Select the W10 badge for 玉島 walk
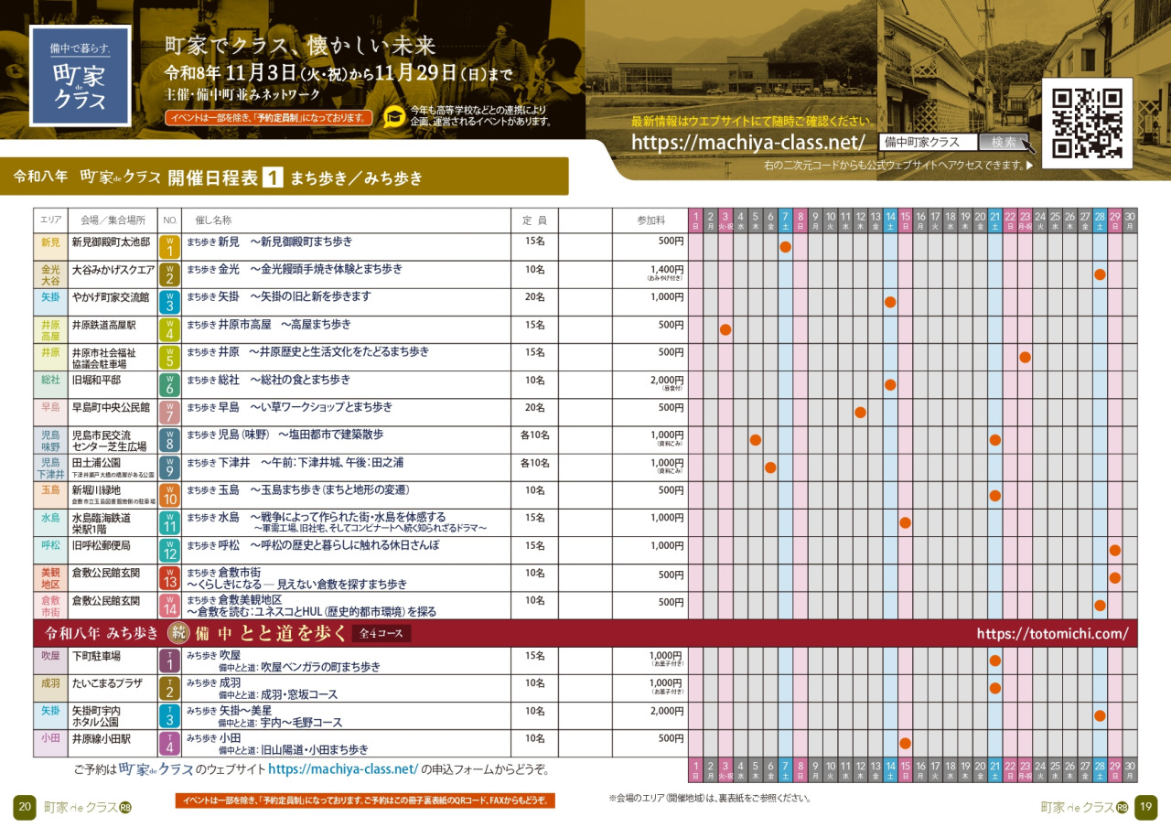Viewport: 1171px width, 827px height. [x=169, y=495]
